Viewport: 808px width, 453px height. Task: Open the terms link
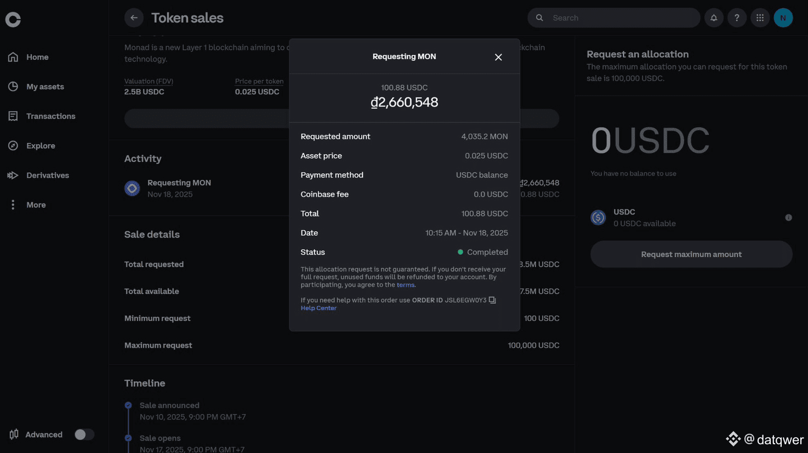pyautogui.click(x=405, y=285)
